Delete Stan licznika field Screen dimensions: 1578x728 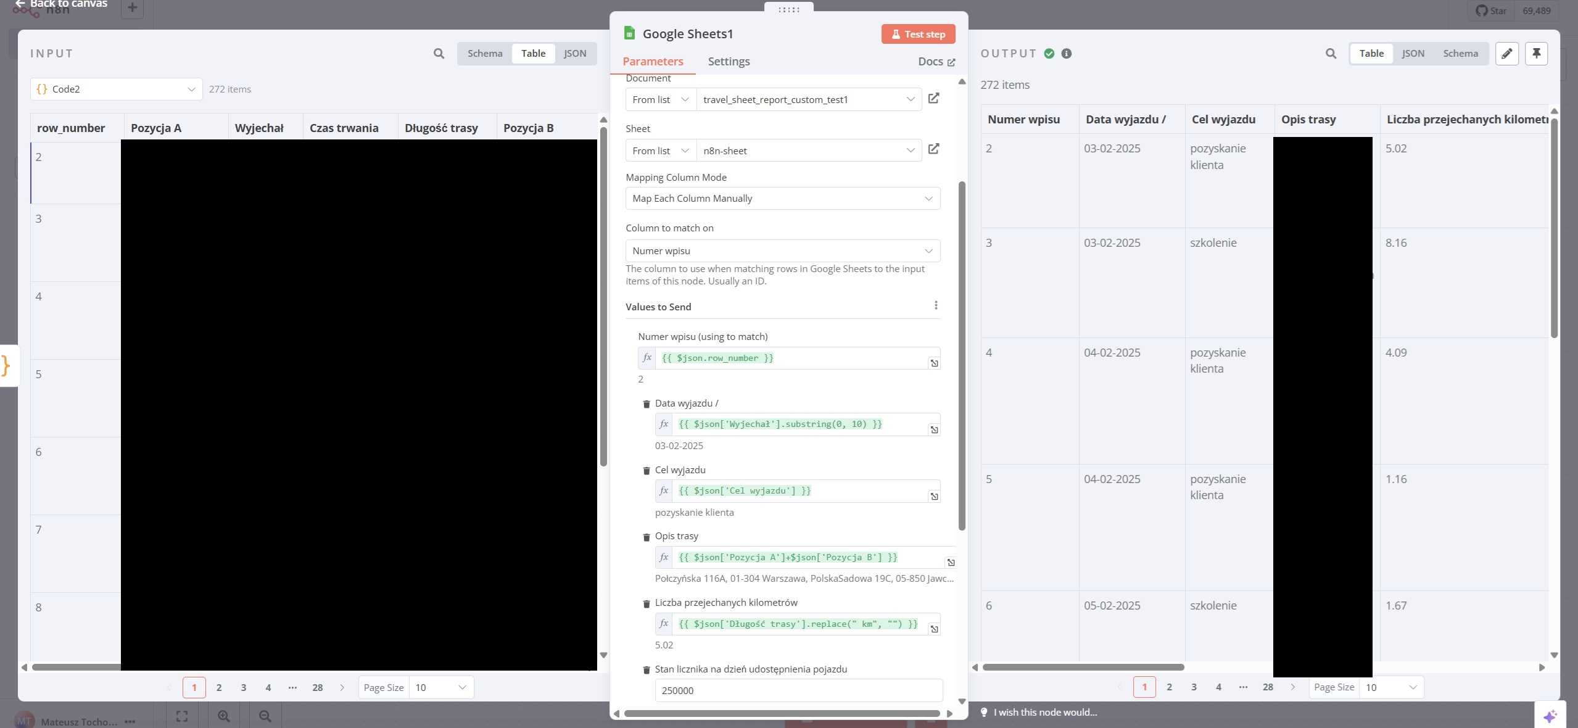pyautogui.click(x=646, y=670)
